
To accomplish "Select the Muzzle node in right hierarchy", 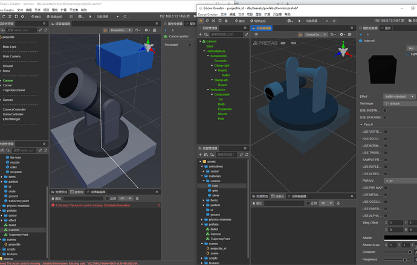I will pyautogui.click(x=222, y=114).
